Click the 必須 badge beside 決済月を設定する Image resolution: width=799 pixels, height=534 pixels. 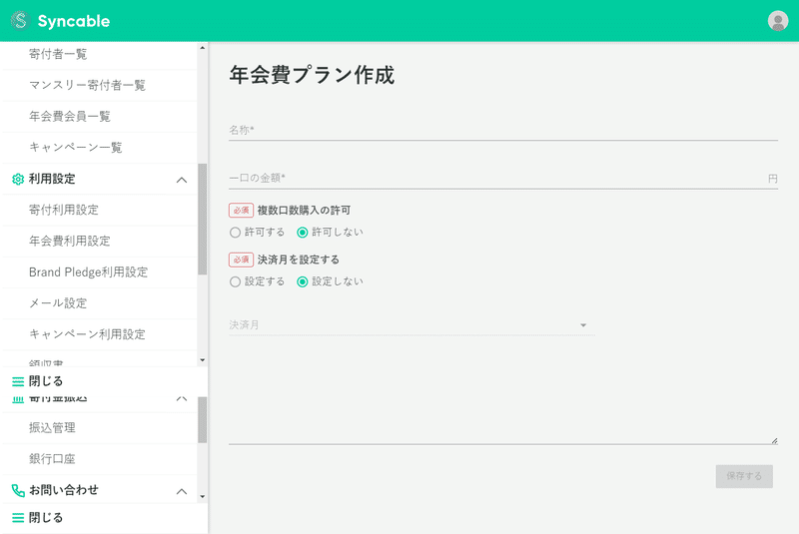point(241,260)
